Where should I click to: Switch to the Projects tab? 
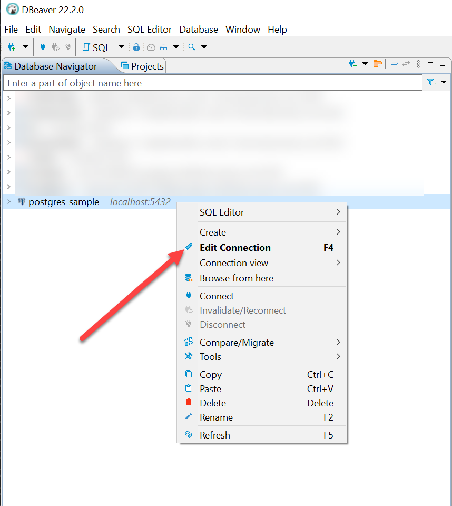point(142,66)
